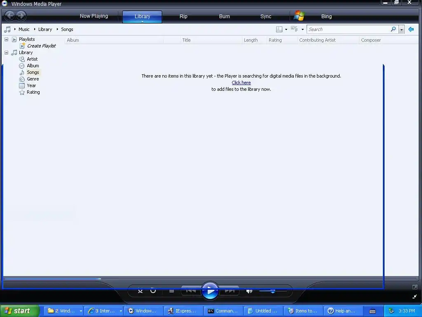This screenshot has height=317, width=422.
Task: Open the Bing tab
Action: coord(326,17)
